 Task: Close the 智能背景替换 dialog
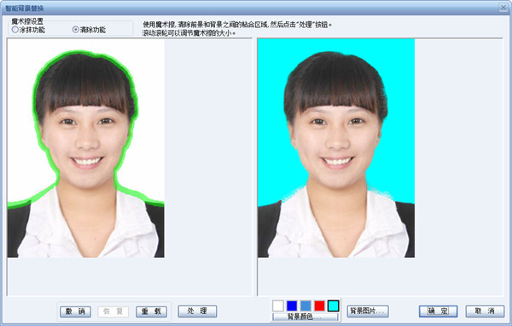(x=503, y=8)
